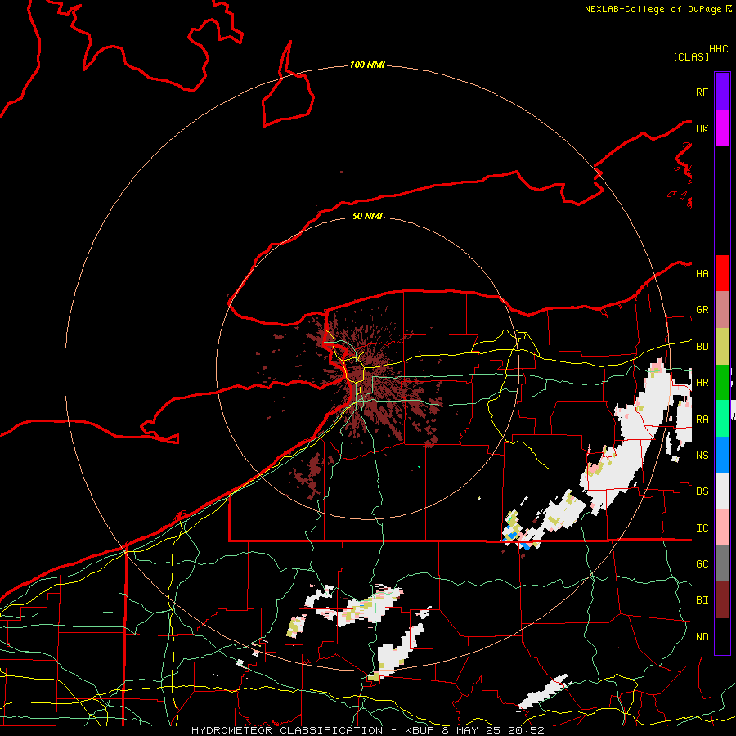Click the BI legend label
This screenshot has width=736, height=736.
702,600
